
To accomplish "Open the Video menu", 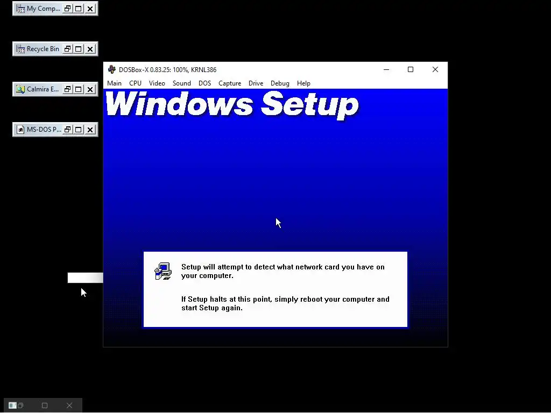I will click(x=157, y=83).
